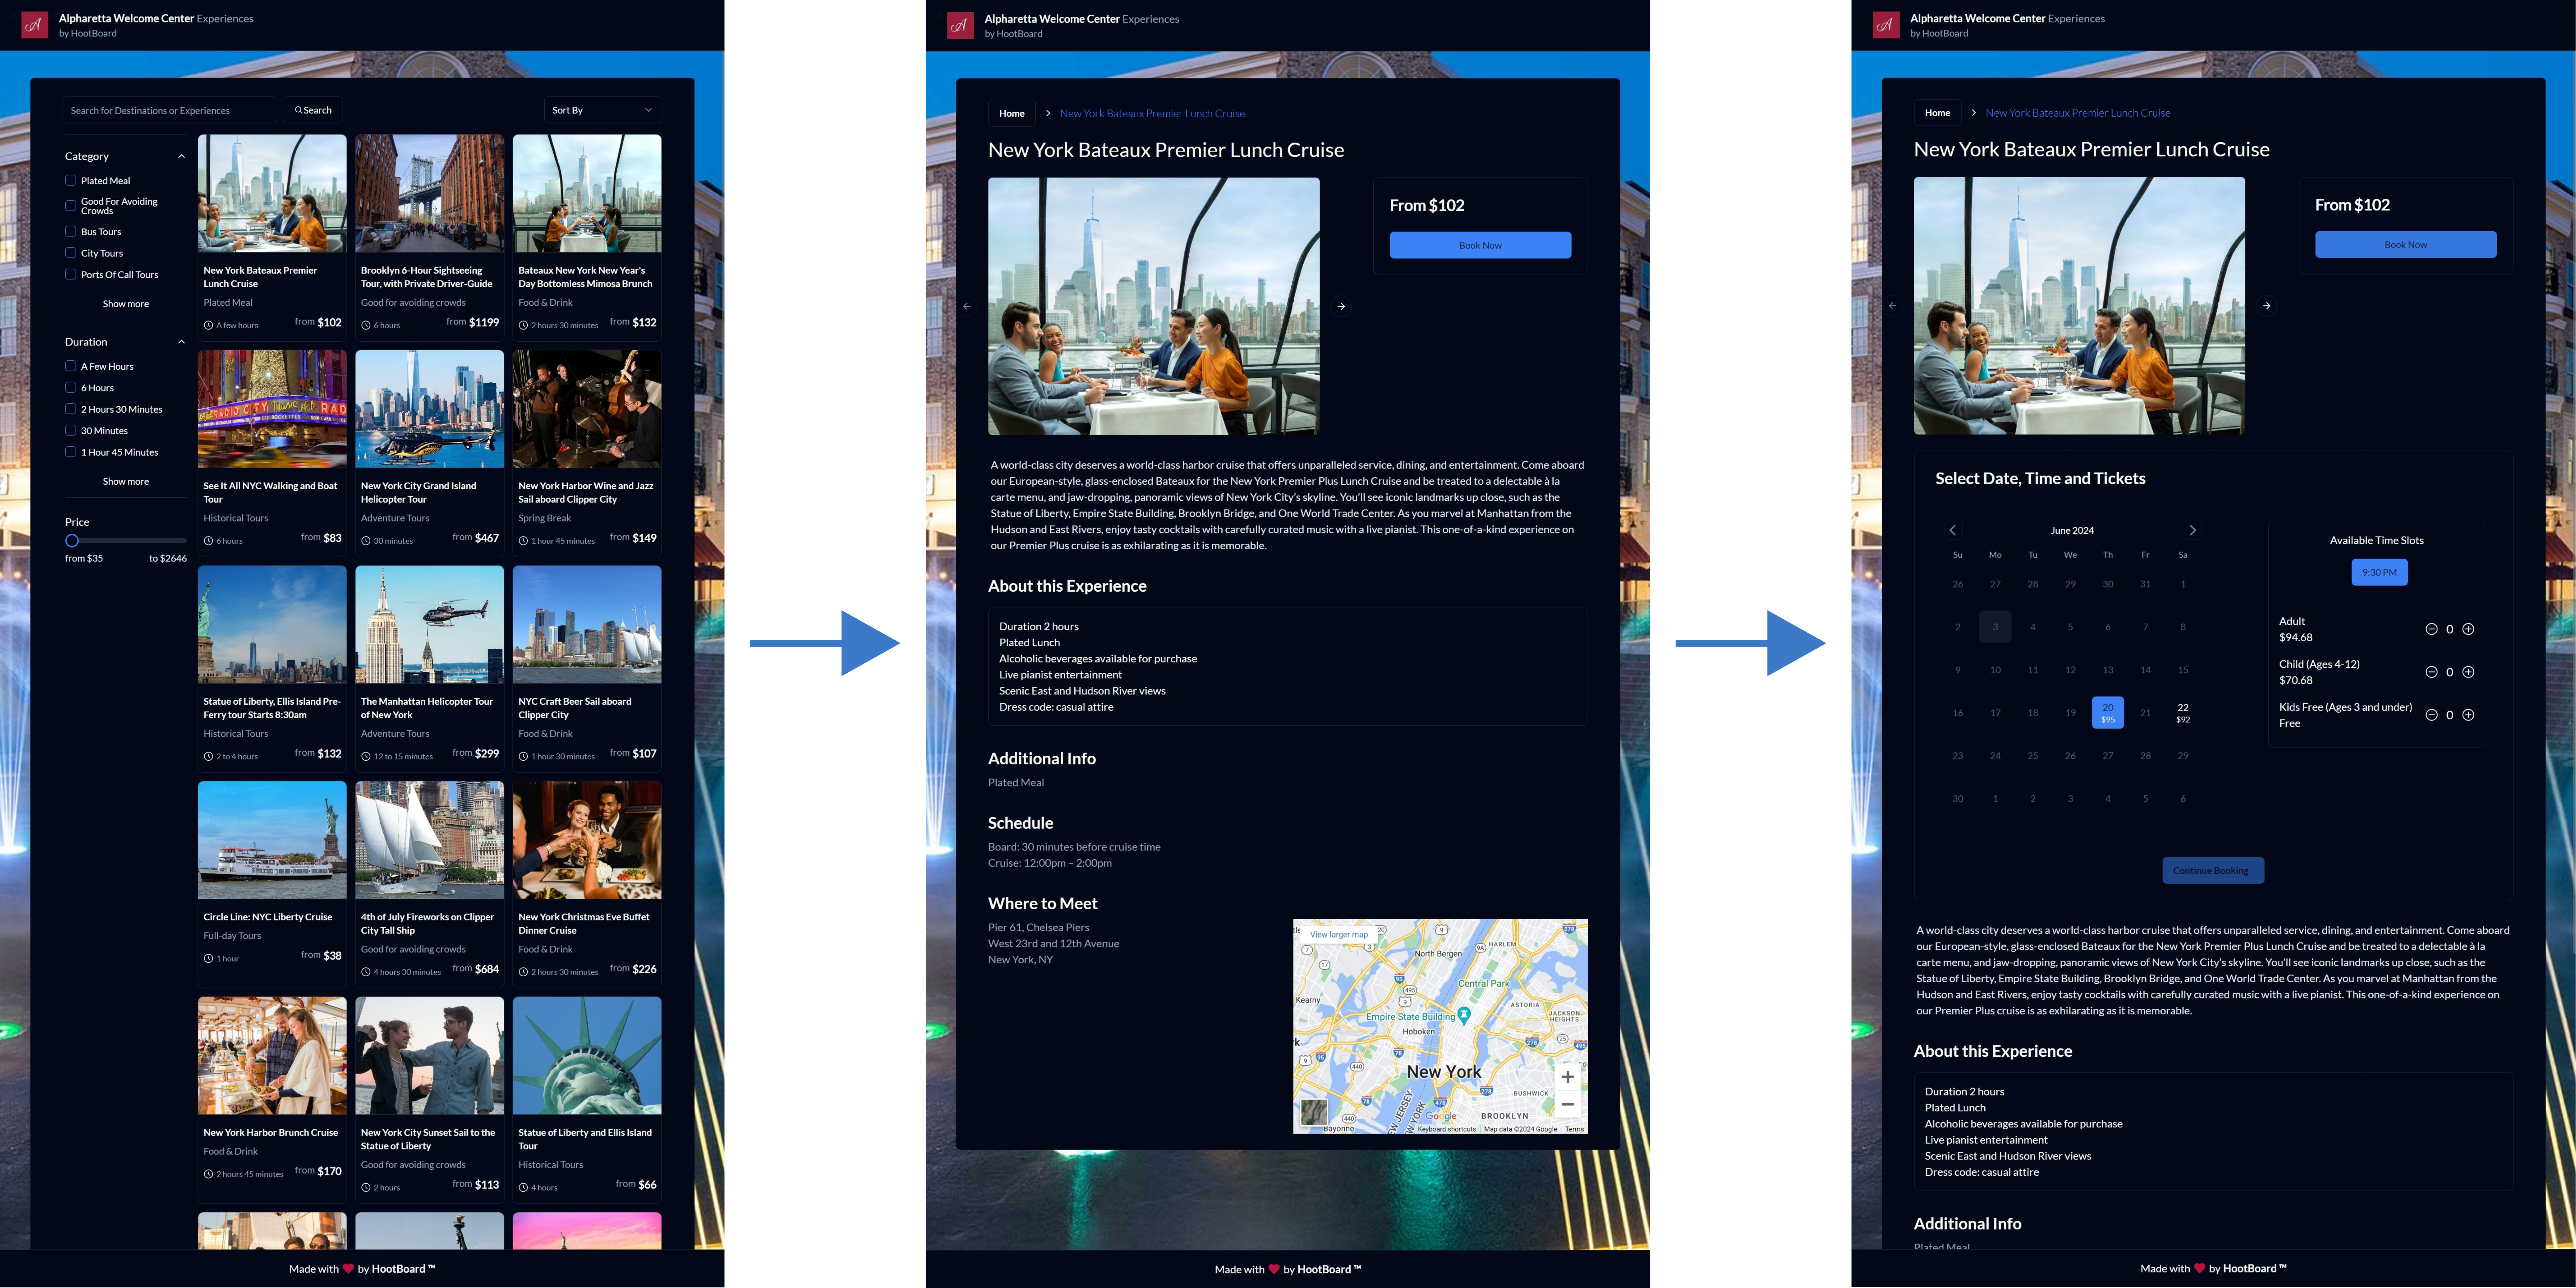Screen dimensions: 2576x1288
Task: Increase Kids Free ticket count
Action: coord(2468,715)
